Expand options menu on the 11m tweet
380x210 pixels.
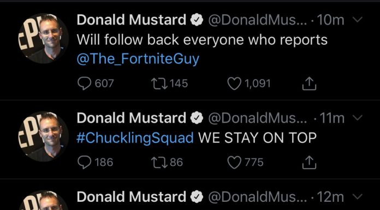click(357, 118)
